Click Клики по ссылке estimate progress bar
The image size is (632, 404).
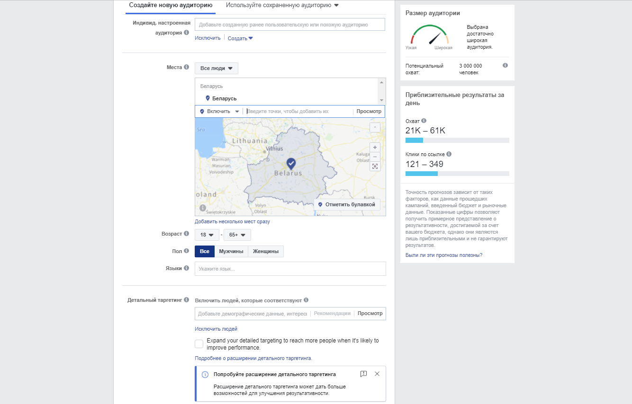[457, 174]
